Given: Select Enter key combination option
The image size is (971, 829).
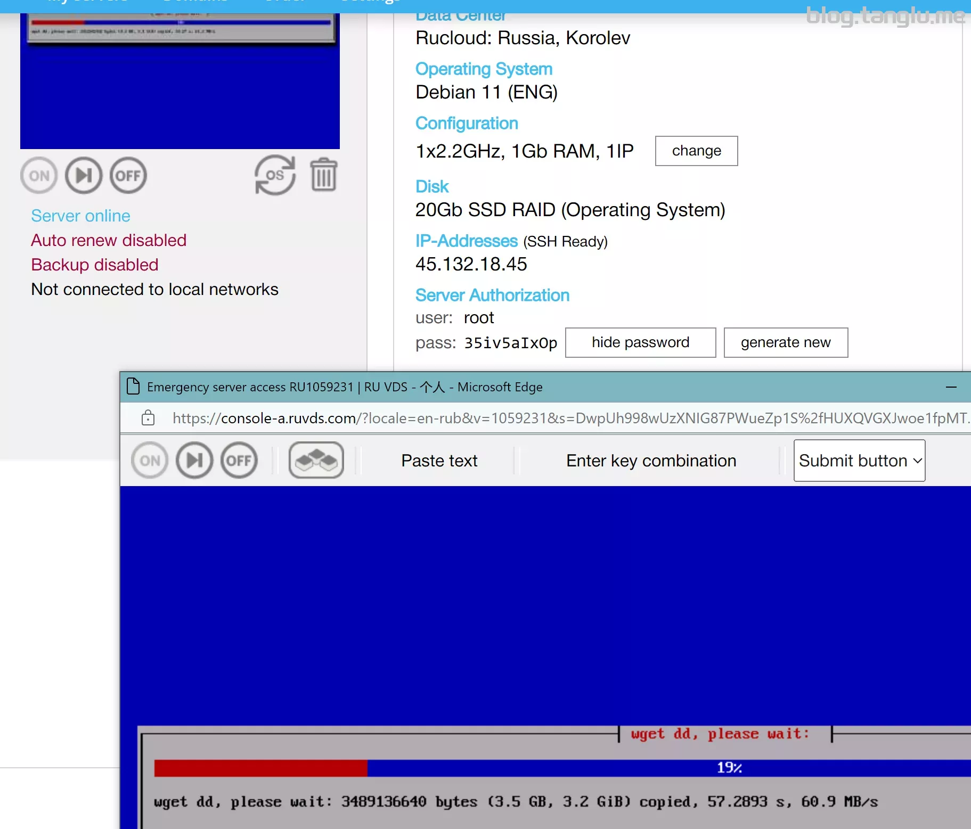Looking at the screenshot, I should point(651,461).
